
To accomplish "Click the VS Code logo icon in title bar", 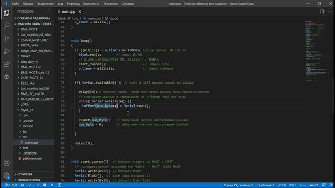I will pos(5,4).
